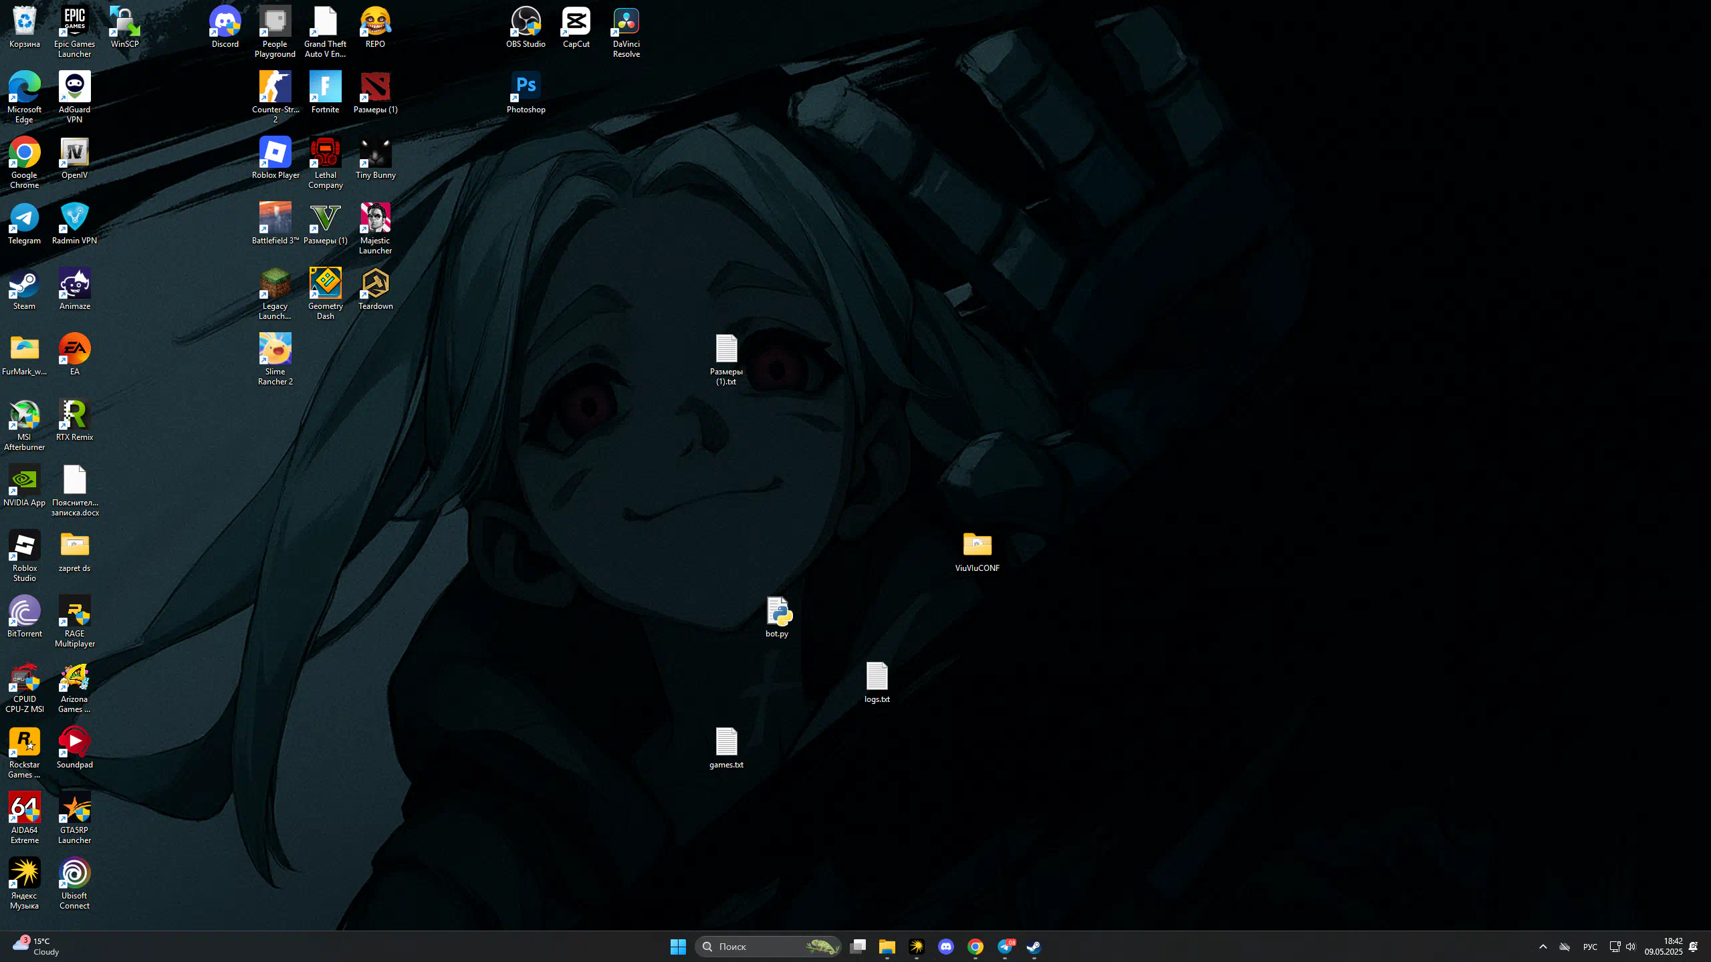
Task: Select the Recycle Bin (Корзина) desktop icon
Action: (x=25, y=27)
